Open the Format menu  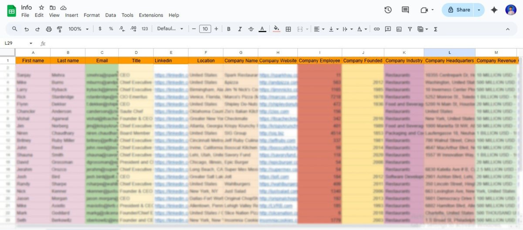coord(92,15)
